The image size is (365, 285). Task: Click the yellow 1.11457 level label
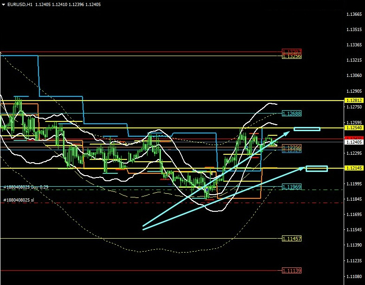(292, 239)
